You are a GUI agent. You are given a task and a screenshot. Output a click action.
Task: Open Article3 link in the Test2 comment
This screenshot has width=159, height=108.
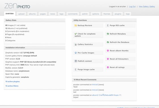coord(95,85)
